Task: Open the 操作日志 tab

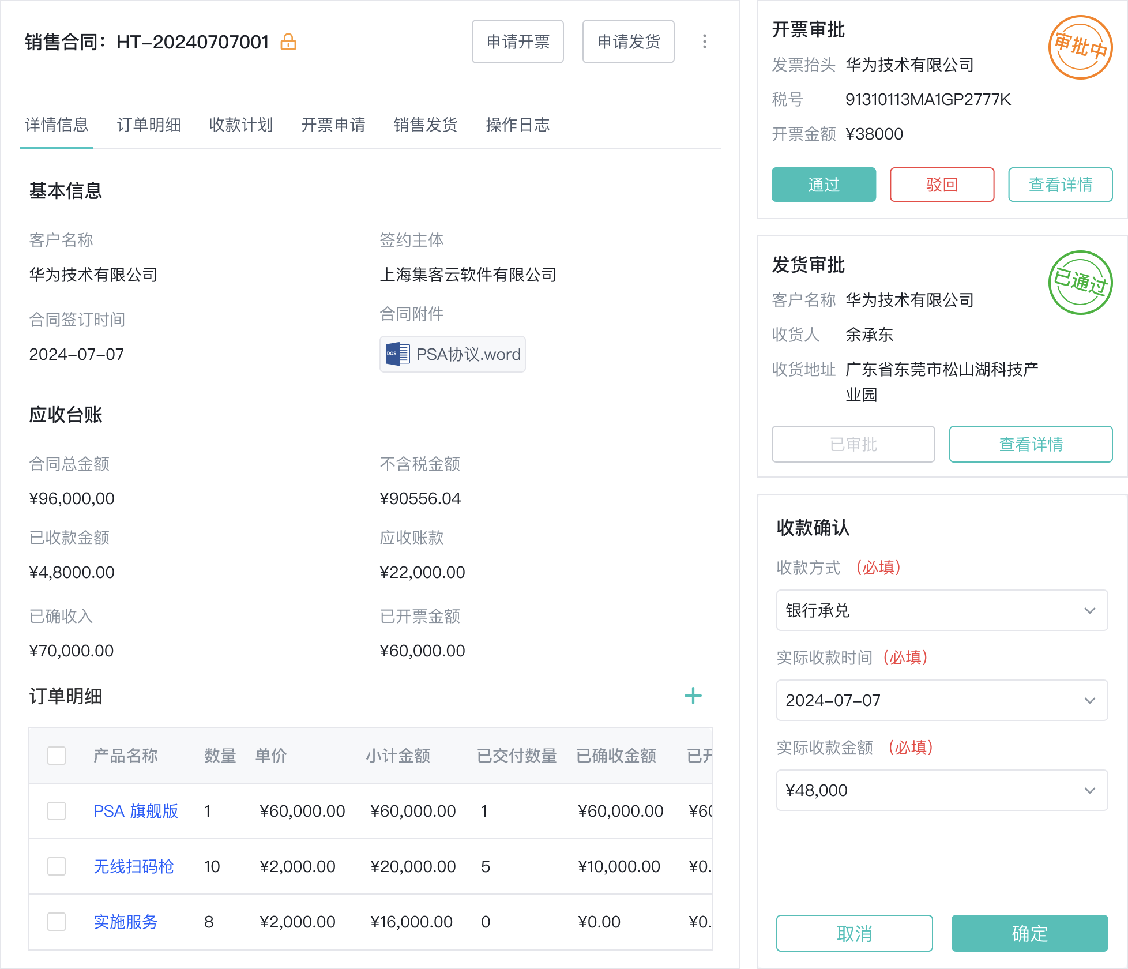Action: [517, 125]
